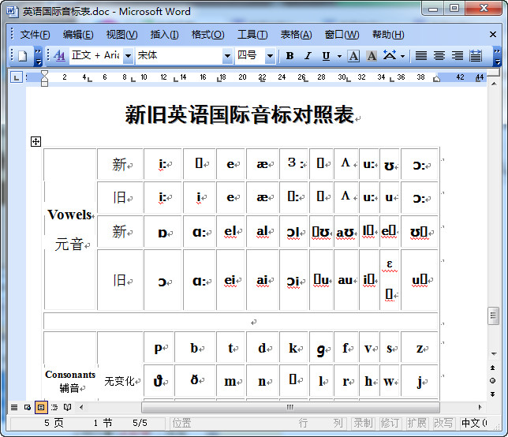Open the 窗口(W) menu
Viewport: 508px width, 437px height.
(x=342, y=35)
